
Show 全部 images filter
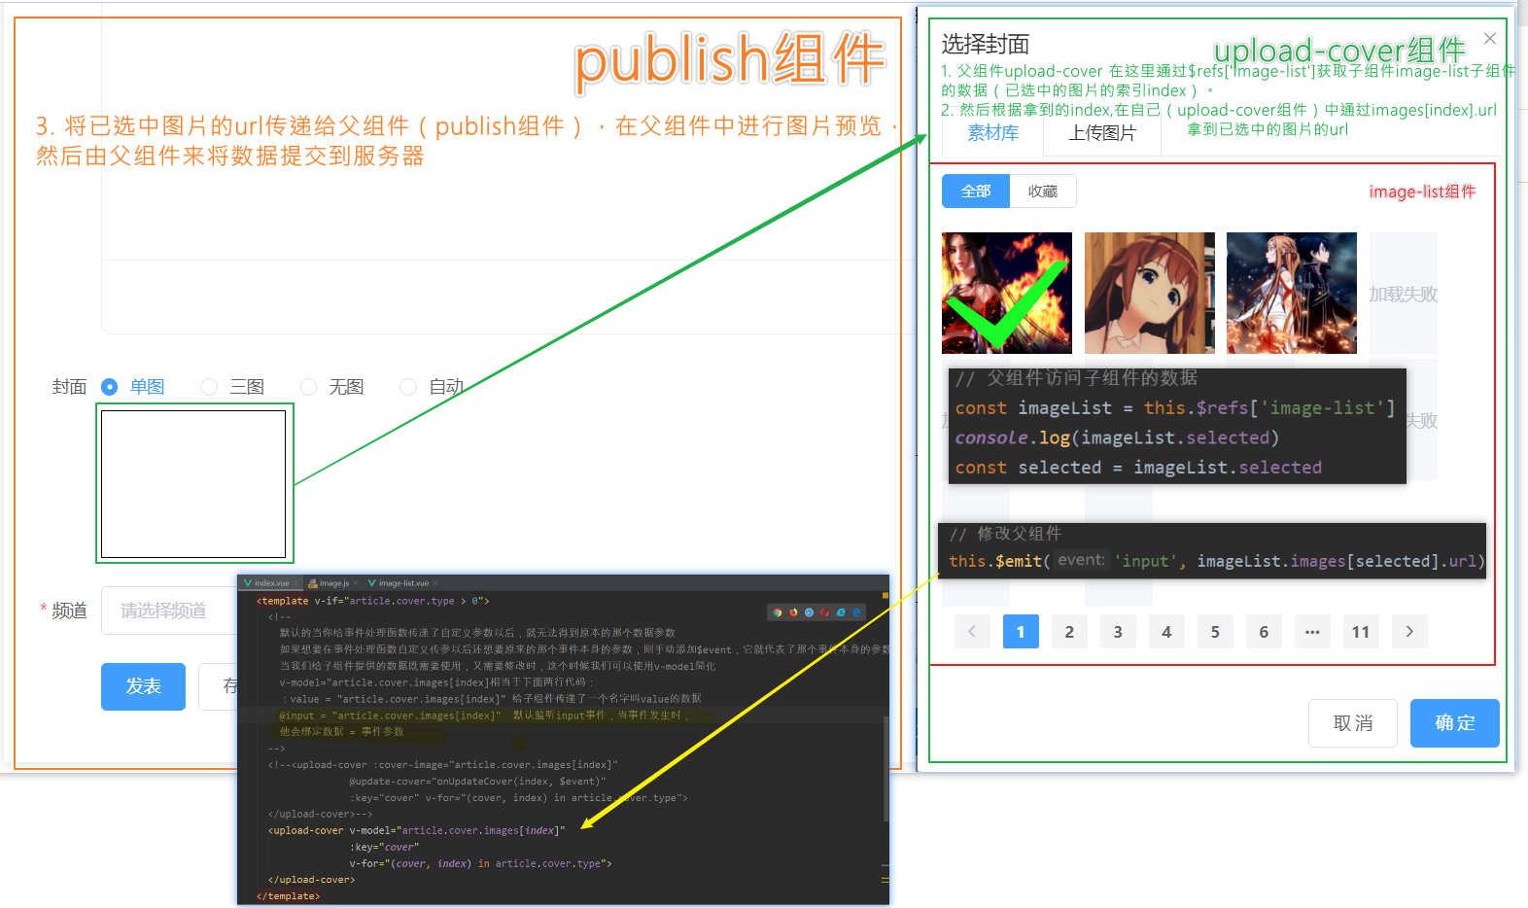976,192
